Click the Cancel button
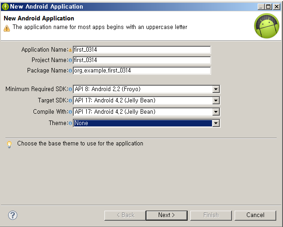 click(255, 215)
